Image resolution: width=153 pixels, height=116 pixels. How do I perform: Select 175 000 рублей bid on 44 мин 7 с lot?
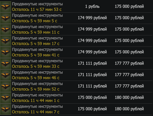click(92, 109)
